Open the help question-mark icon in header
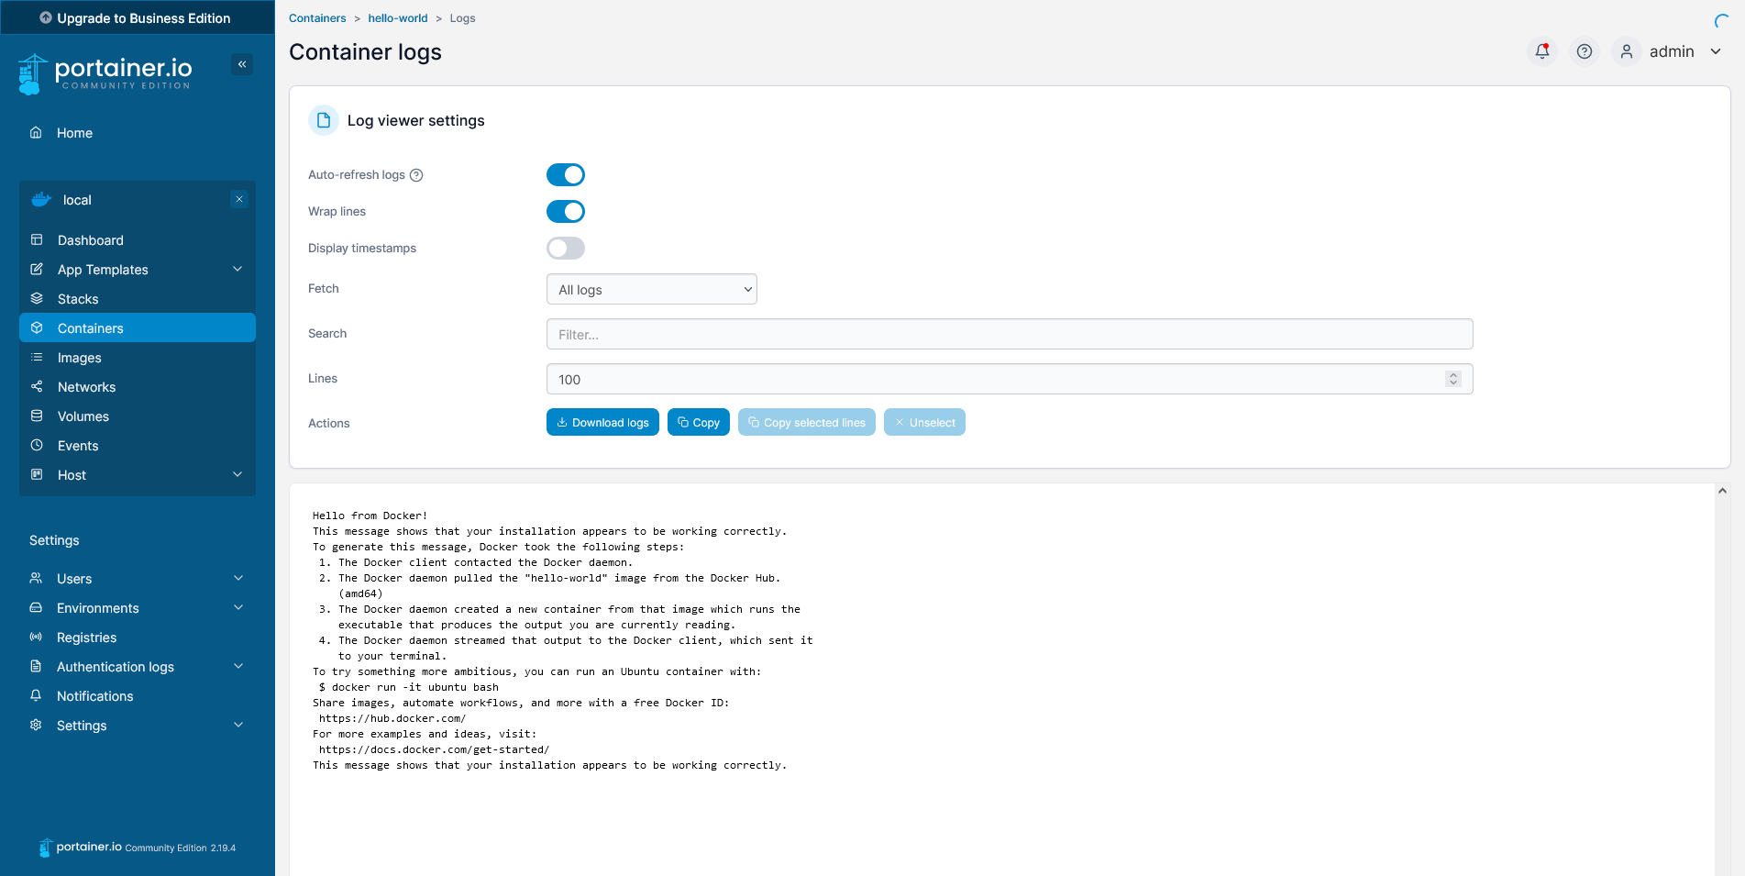Viewport: 1745px width, 876px height. pos(1585,51)
